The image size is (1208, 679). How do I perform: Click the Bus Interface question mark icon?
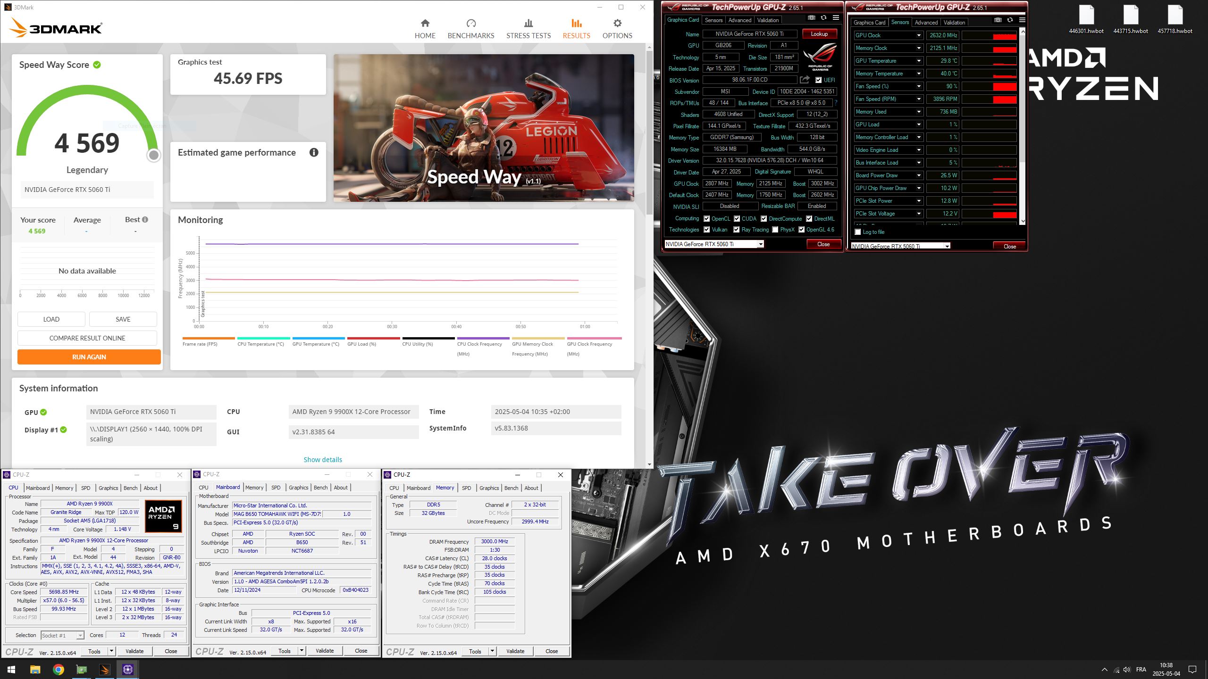[836, 103]
